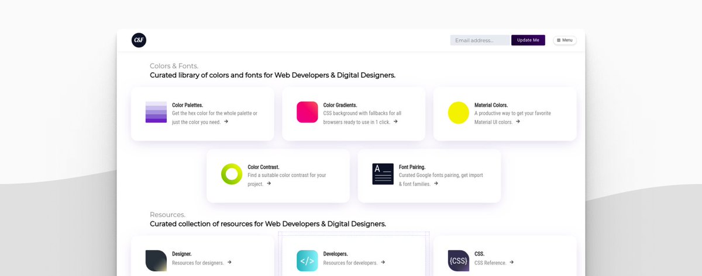The width and height of the screenshot is (702, 276).
Task: Click the 'Colors & Fonts.' heading
Action: point(174,66)
